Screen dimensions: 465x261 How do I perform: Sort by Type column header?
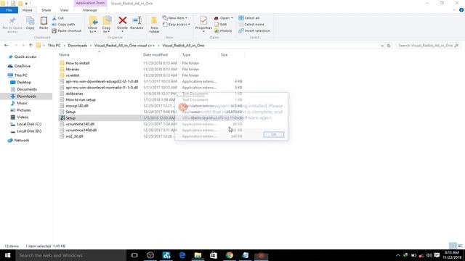pos(186,55)
